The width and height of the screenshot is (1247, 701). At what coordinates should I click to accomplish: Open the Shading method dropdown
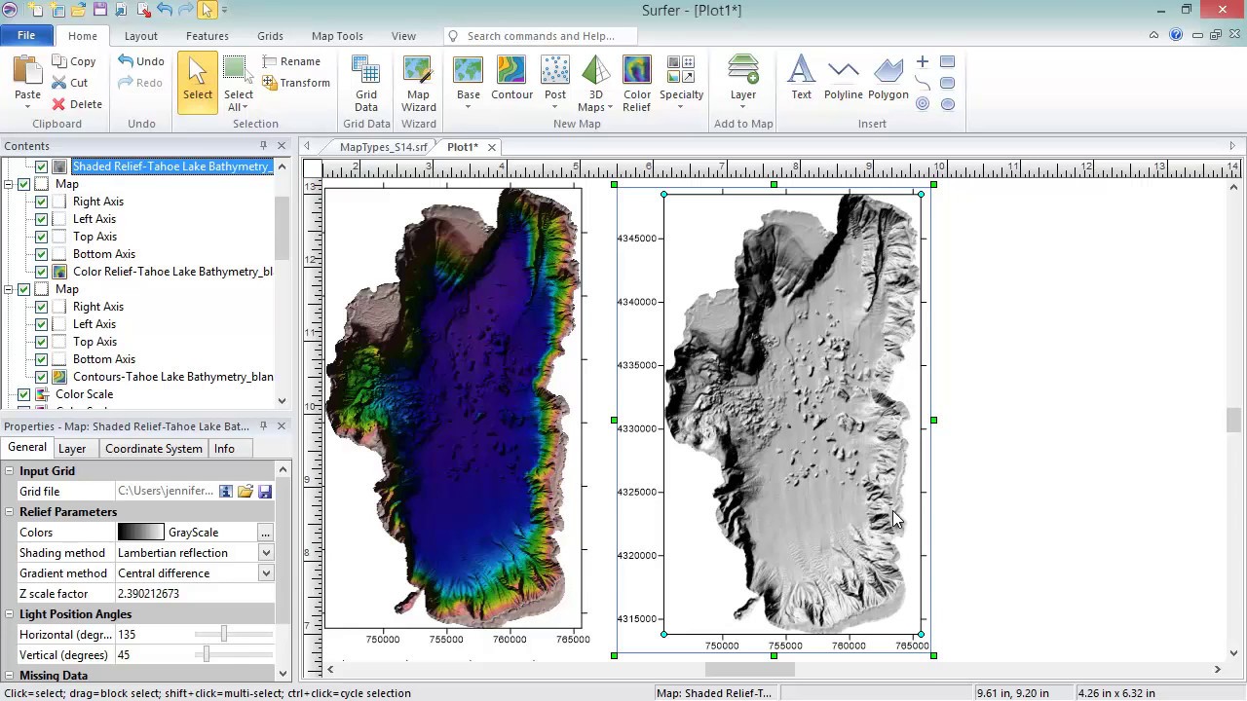pyautogui.click(x=265, y=553)
